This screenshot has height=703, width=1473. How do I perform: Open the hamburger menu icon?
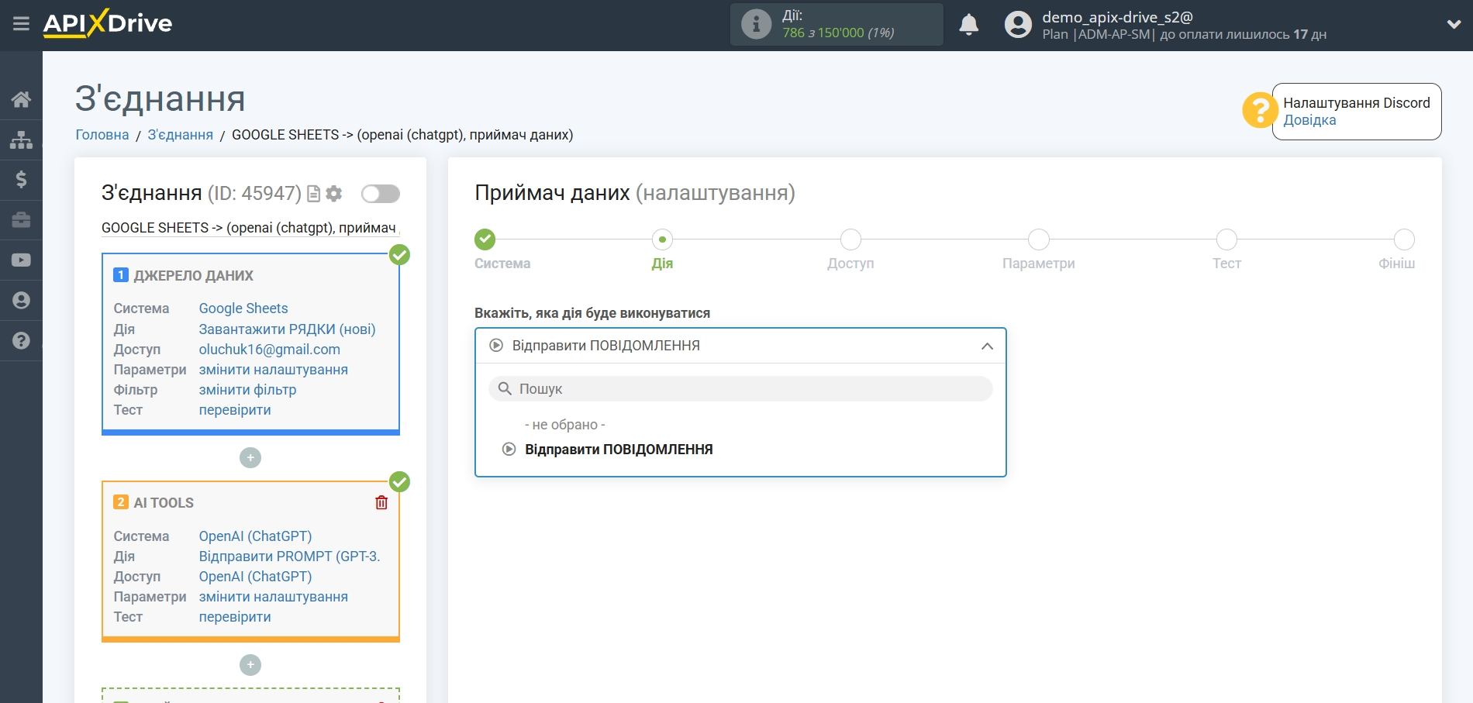click(21, 24)
